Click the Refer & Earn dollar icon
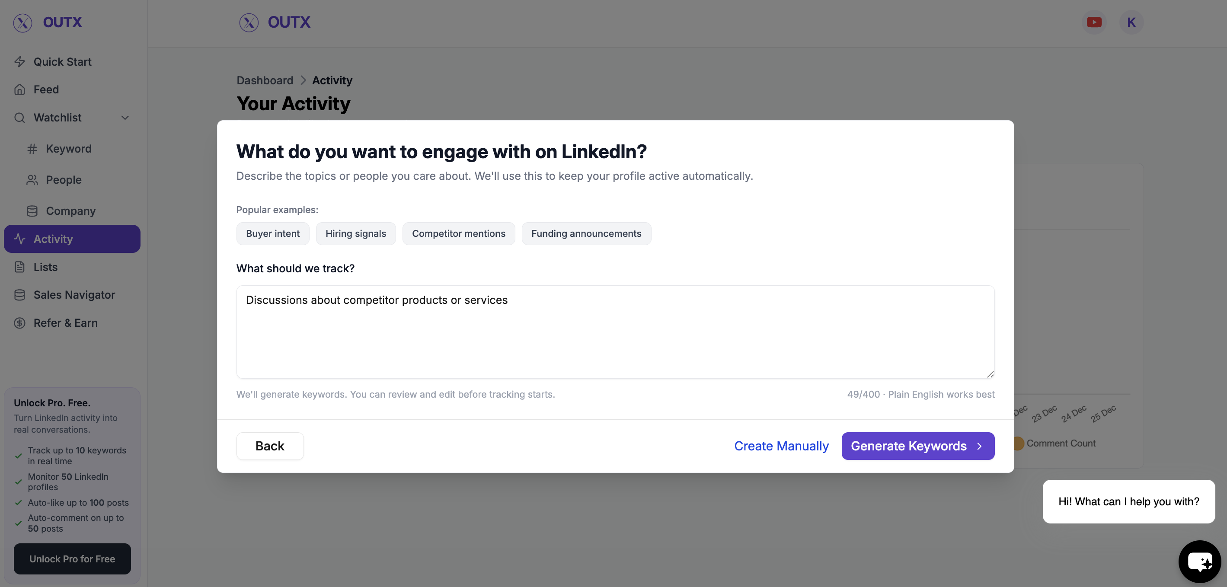Viewport: 1227px width, 587px height. 19,323
